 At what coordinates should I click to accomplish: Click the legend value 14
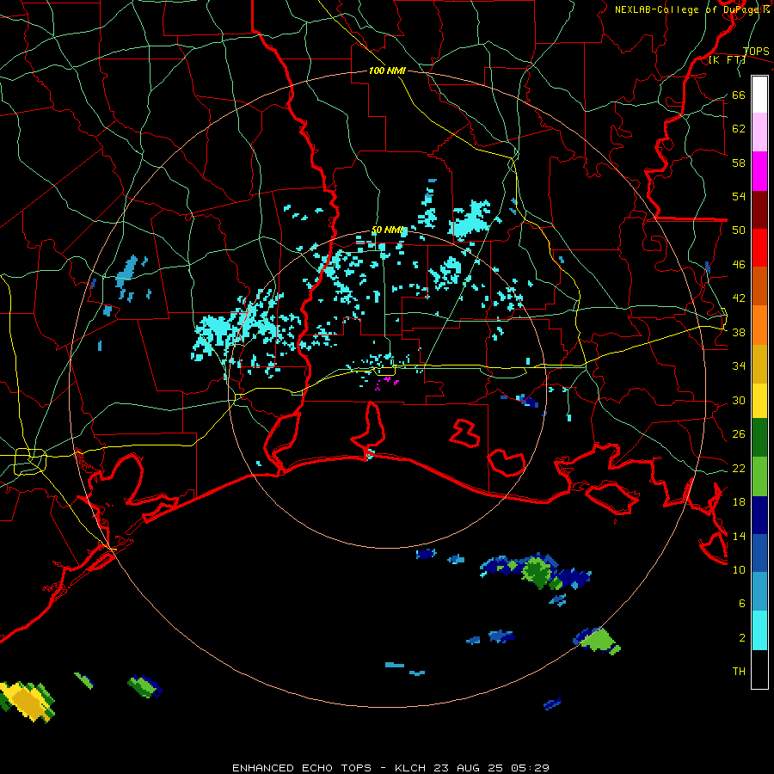(x=739, y=536)
